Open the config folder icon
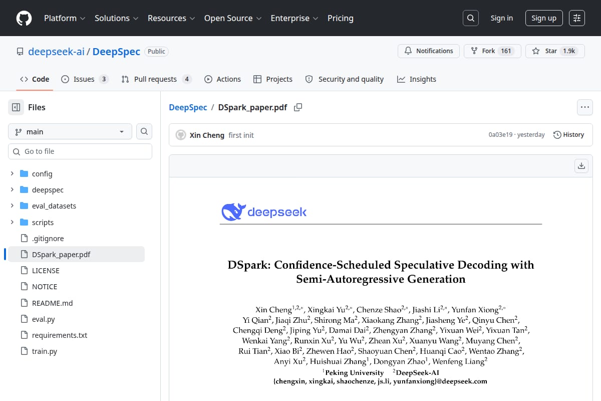 [24, 174]
